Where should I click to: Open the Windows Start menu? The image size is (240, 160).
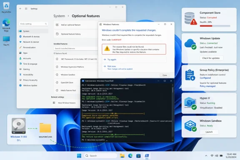tap(79, 156)
